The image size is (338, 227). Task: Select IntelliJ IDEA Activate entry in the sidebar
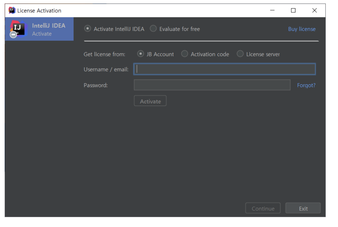click(39, 29)
